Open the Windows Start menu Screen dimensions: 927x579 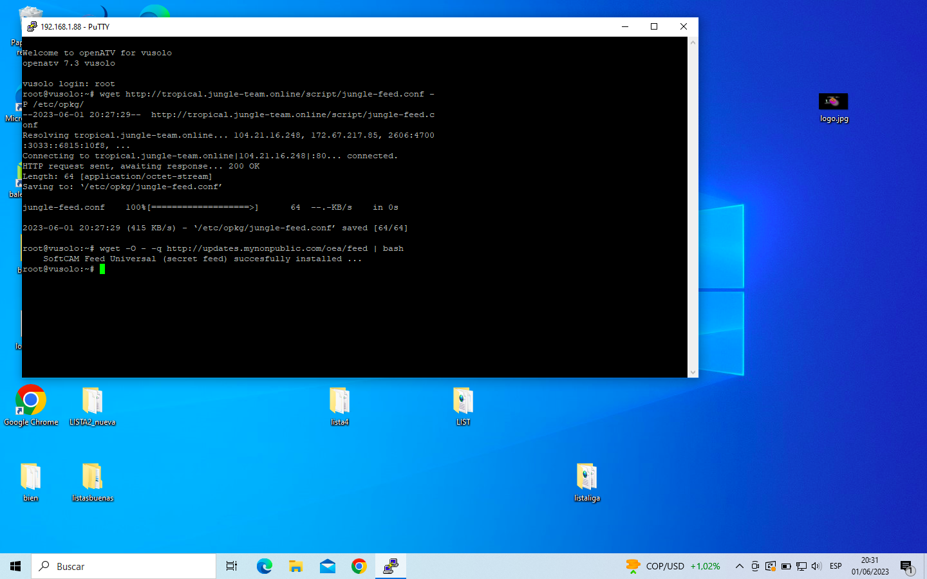coord(15,566)
